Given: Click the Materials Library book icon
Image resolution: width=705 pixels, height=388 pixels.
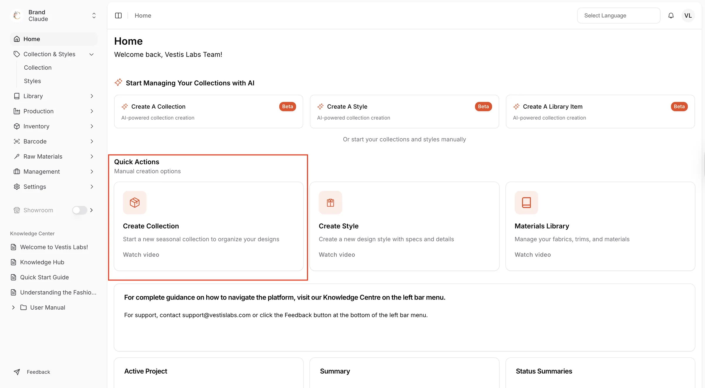Looking at the screenshot, I should pyautogui.click(x=526, y=203).
